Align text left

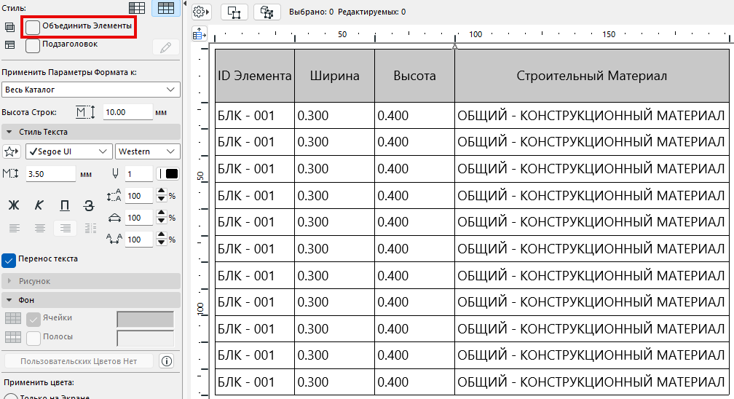15,229
